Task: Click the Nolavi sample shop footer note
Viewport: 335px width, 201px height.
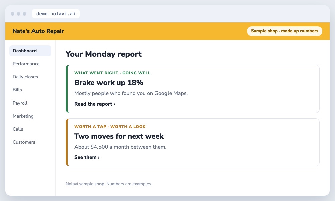Action: 109,184
